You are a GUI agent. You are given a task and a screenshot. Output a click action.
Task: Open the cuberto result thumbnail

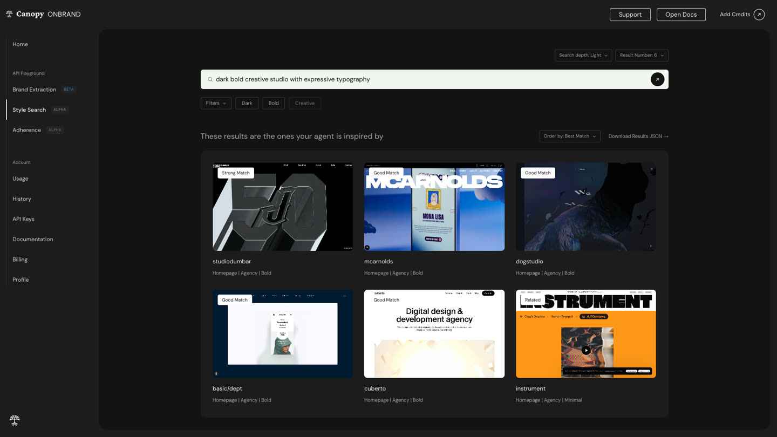tap(434, 334)
